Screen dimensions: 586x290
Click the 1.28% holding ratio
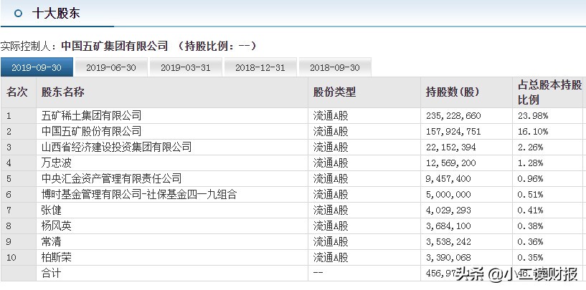point(530,163)
